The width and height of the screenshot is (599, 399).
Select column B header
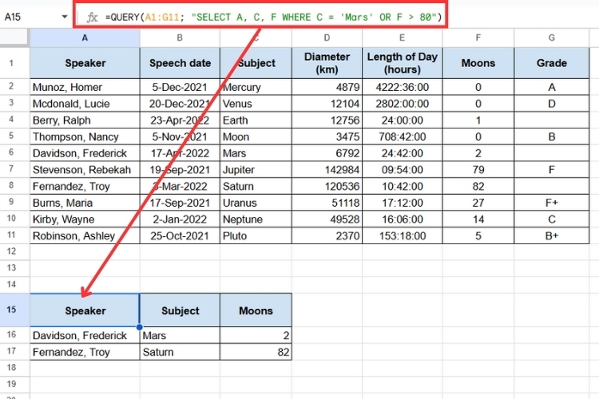pyautogui.click(x=180, y=38)
